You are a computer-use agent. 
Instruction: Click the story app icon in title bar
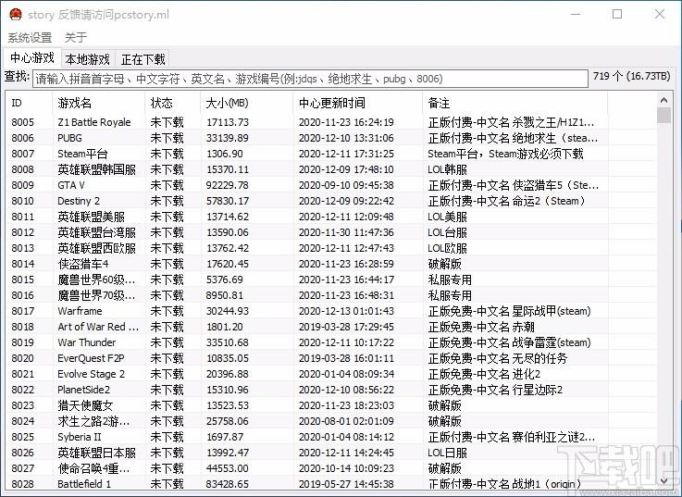16,15
